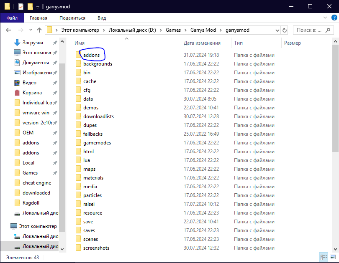Refresh the folder with the refresh icon

[285, 30]
